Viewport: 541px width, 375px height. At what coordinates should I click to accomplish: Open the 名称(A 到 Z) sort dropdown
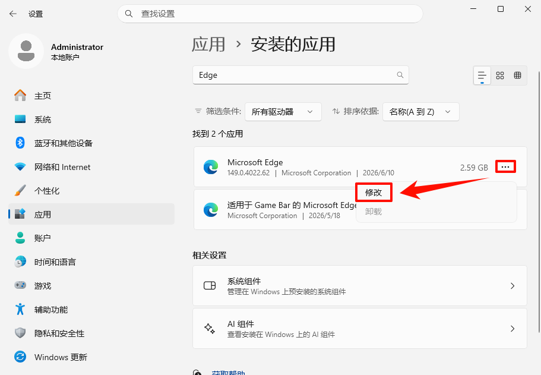pos(420,112)
